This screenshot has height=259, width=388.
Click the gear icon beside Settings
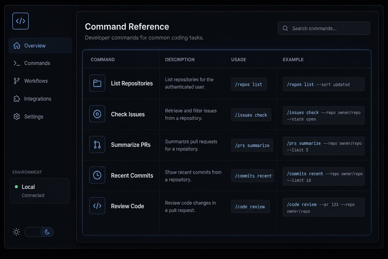click(17, 117)
